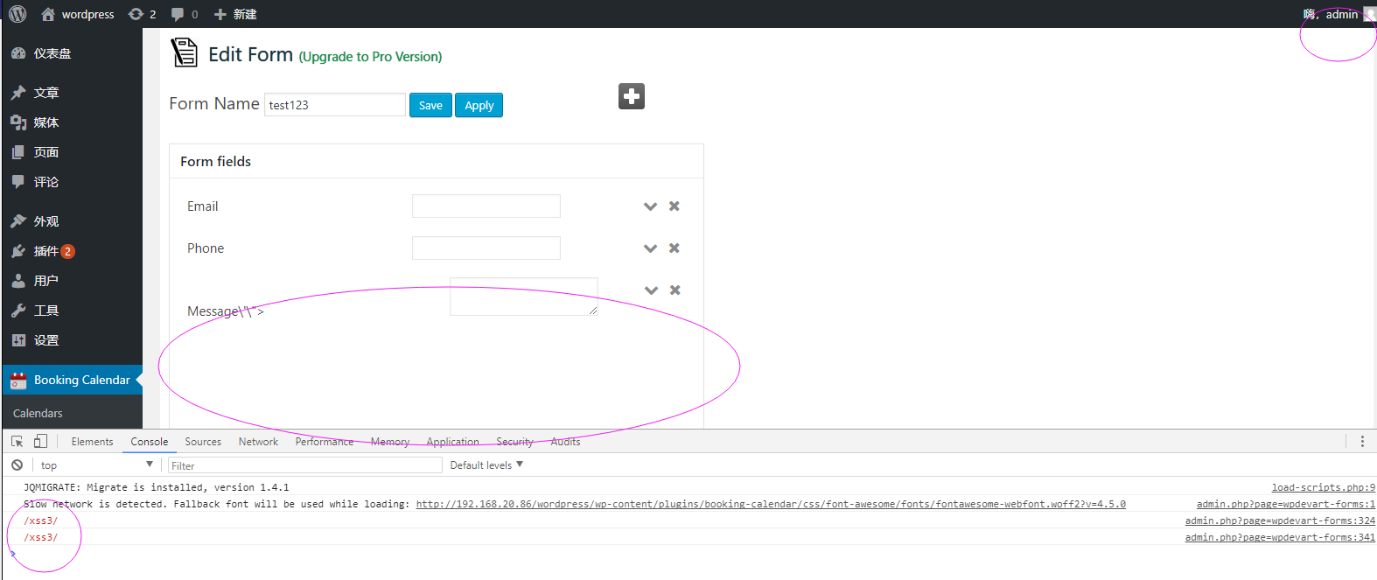Visit the wordpress site home link
The image size is (1377, 580).
[78, 14]
